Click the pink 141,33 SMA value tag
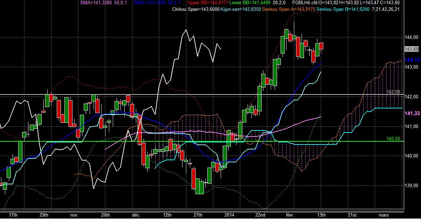 click(412, 114)
